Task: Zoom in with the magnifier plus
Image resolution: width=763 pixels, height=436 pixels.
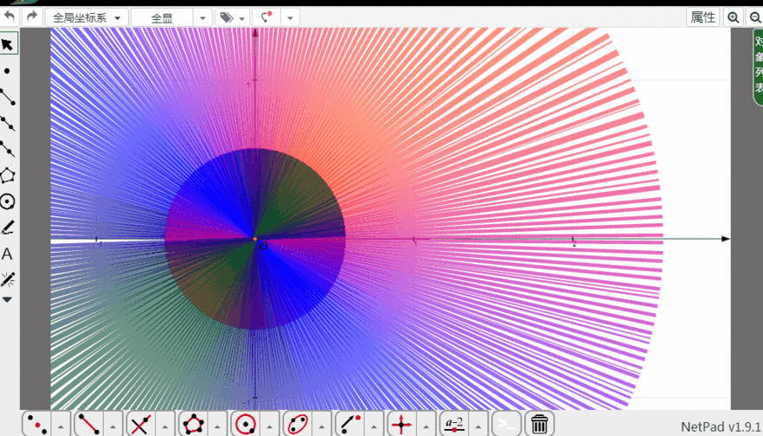Action: pyautogui.click(x=733, y=17)
